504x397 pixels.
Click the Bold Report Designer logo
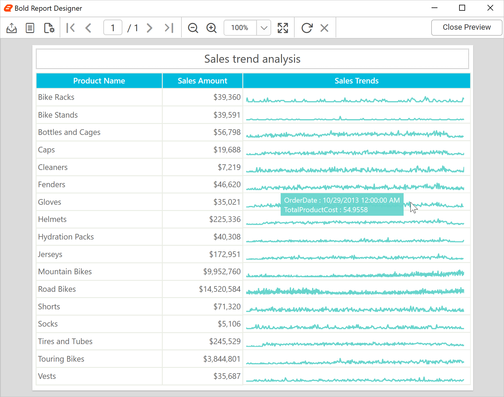pos(8,8)
